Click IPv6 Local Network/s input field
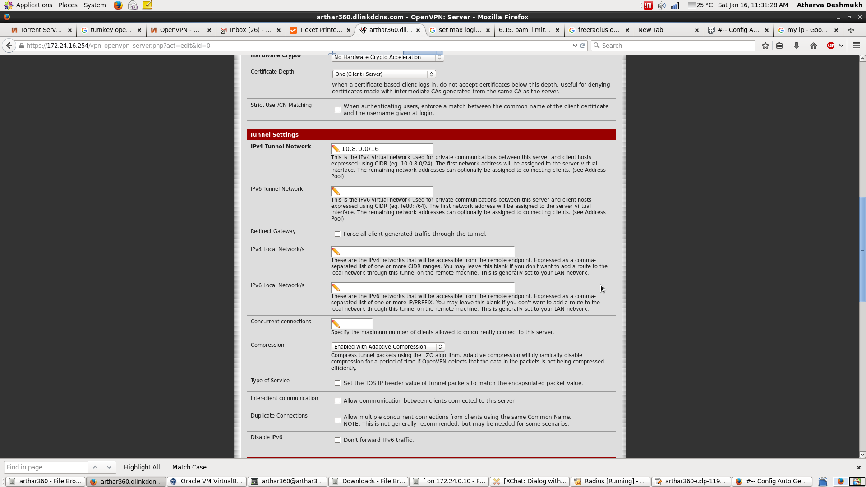This screenshot has width=866, height=487. [x=423, y=288]
